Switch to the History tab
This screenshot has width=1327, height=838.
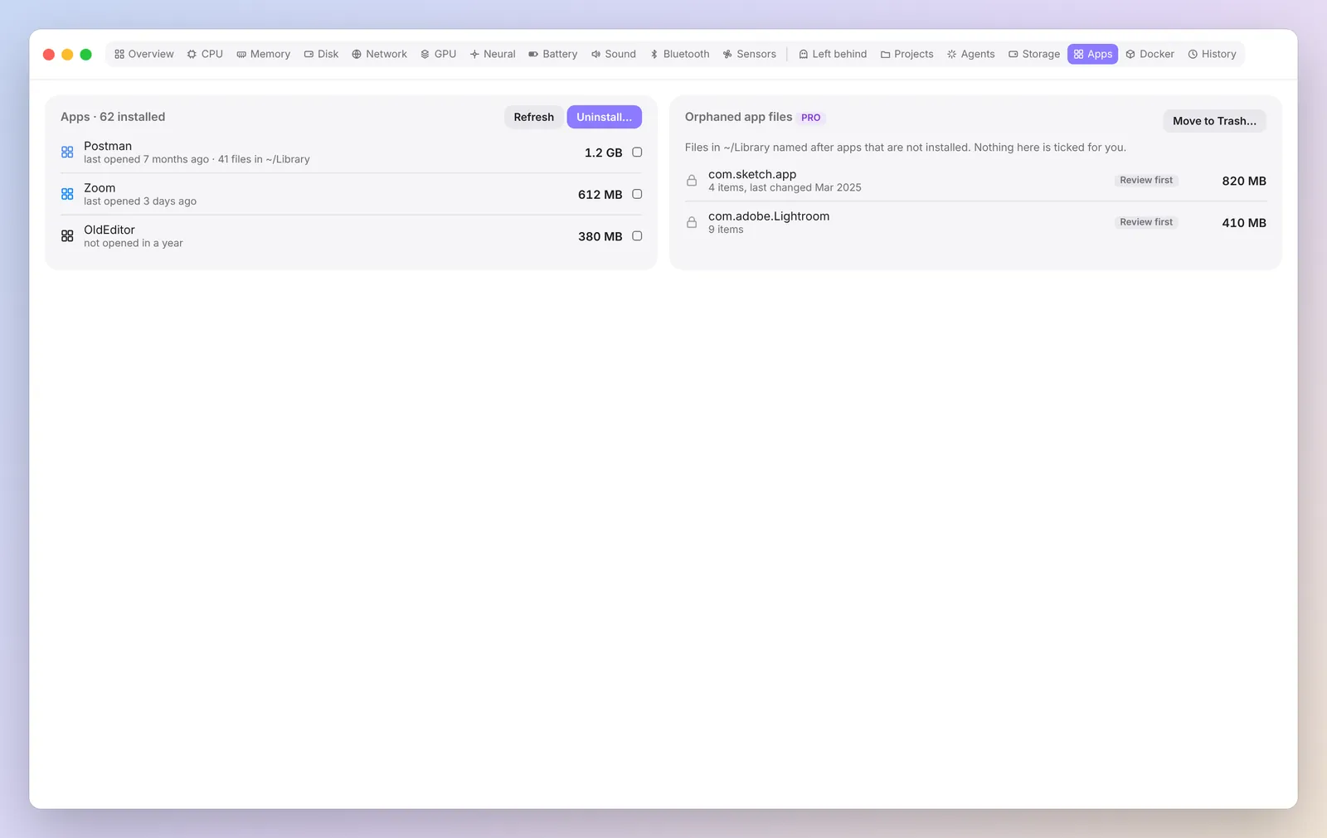(1213, 54)
